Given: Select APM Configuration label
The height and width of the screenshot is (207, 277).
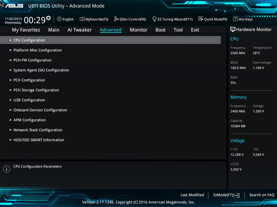Looking at the screenshot, I should 30,120.
